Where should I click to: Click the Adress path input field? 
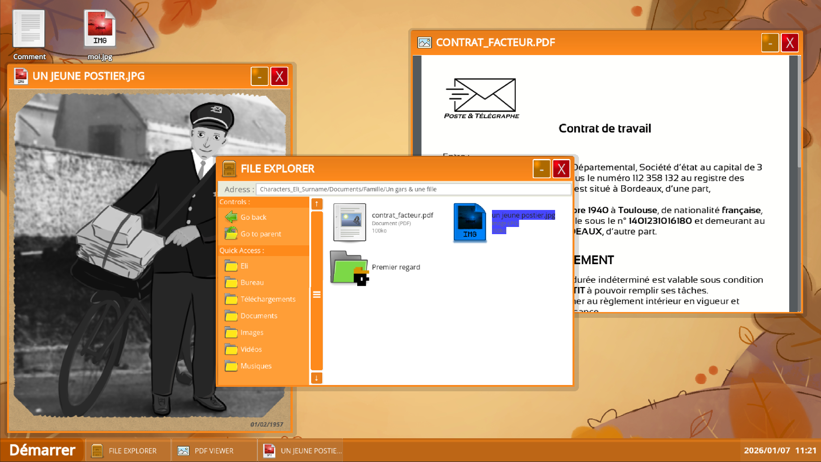(x=413, y=189)
